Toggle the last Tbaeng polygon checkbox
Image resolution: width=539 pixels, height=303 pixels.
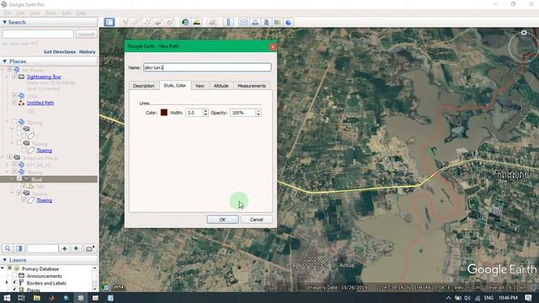24,200
